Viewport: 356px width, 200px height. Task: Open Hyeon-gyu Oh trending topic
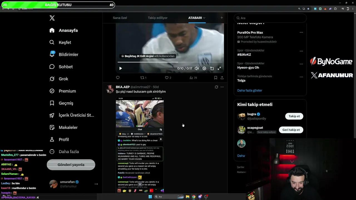coord(248,67)
